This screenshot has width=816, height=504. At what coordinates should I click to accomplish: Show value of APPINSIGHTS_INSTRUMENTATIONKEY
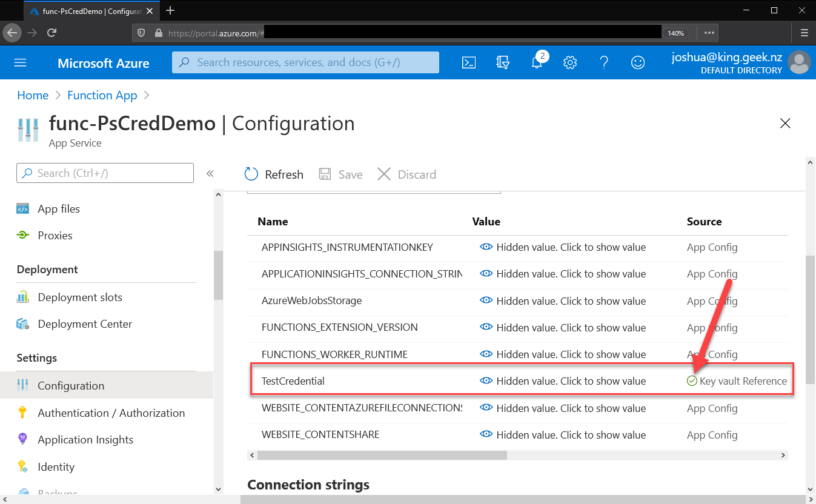click(x=563, y=247)
